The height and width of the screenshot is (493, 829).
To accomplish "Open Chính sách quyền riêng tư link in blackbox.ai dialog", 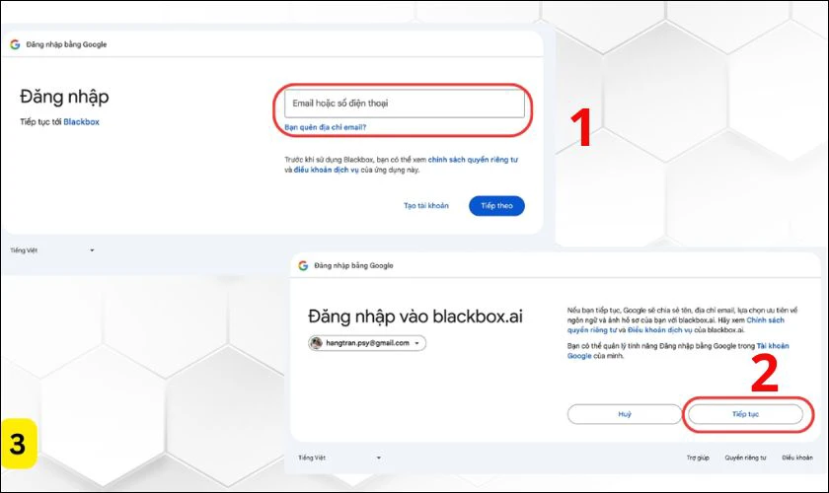I will click(x=676, y=325).
